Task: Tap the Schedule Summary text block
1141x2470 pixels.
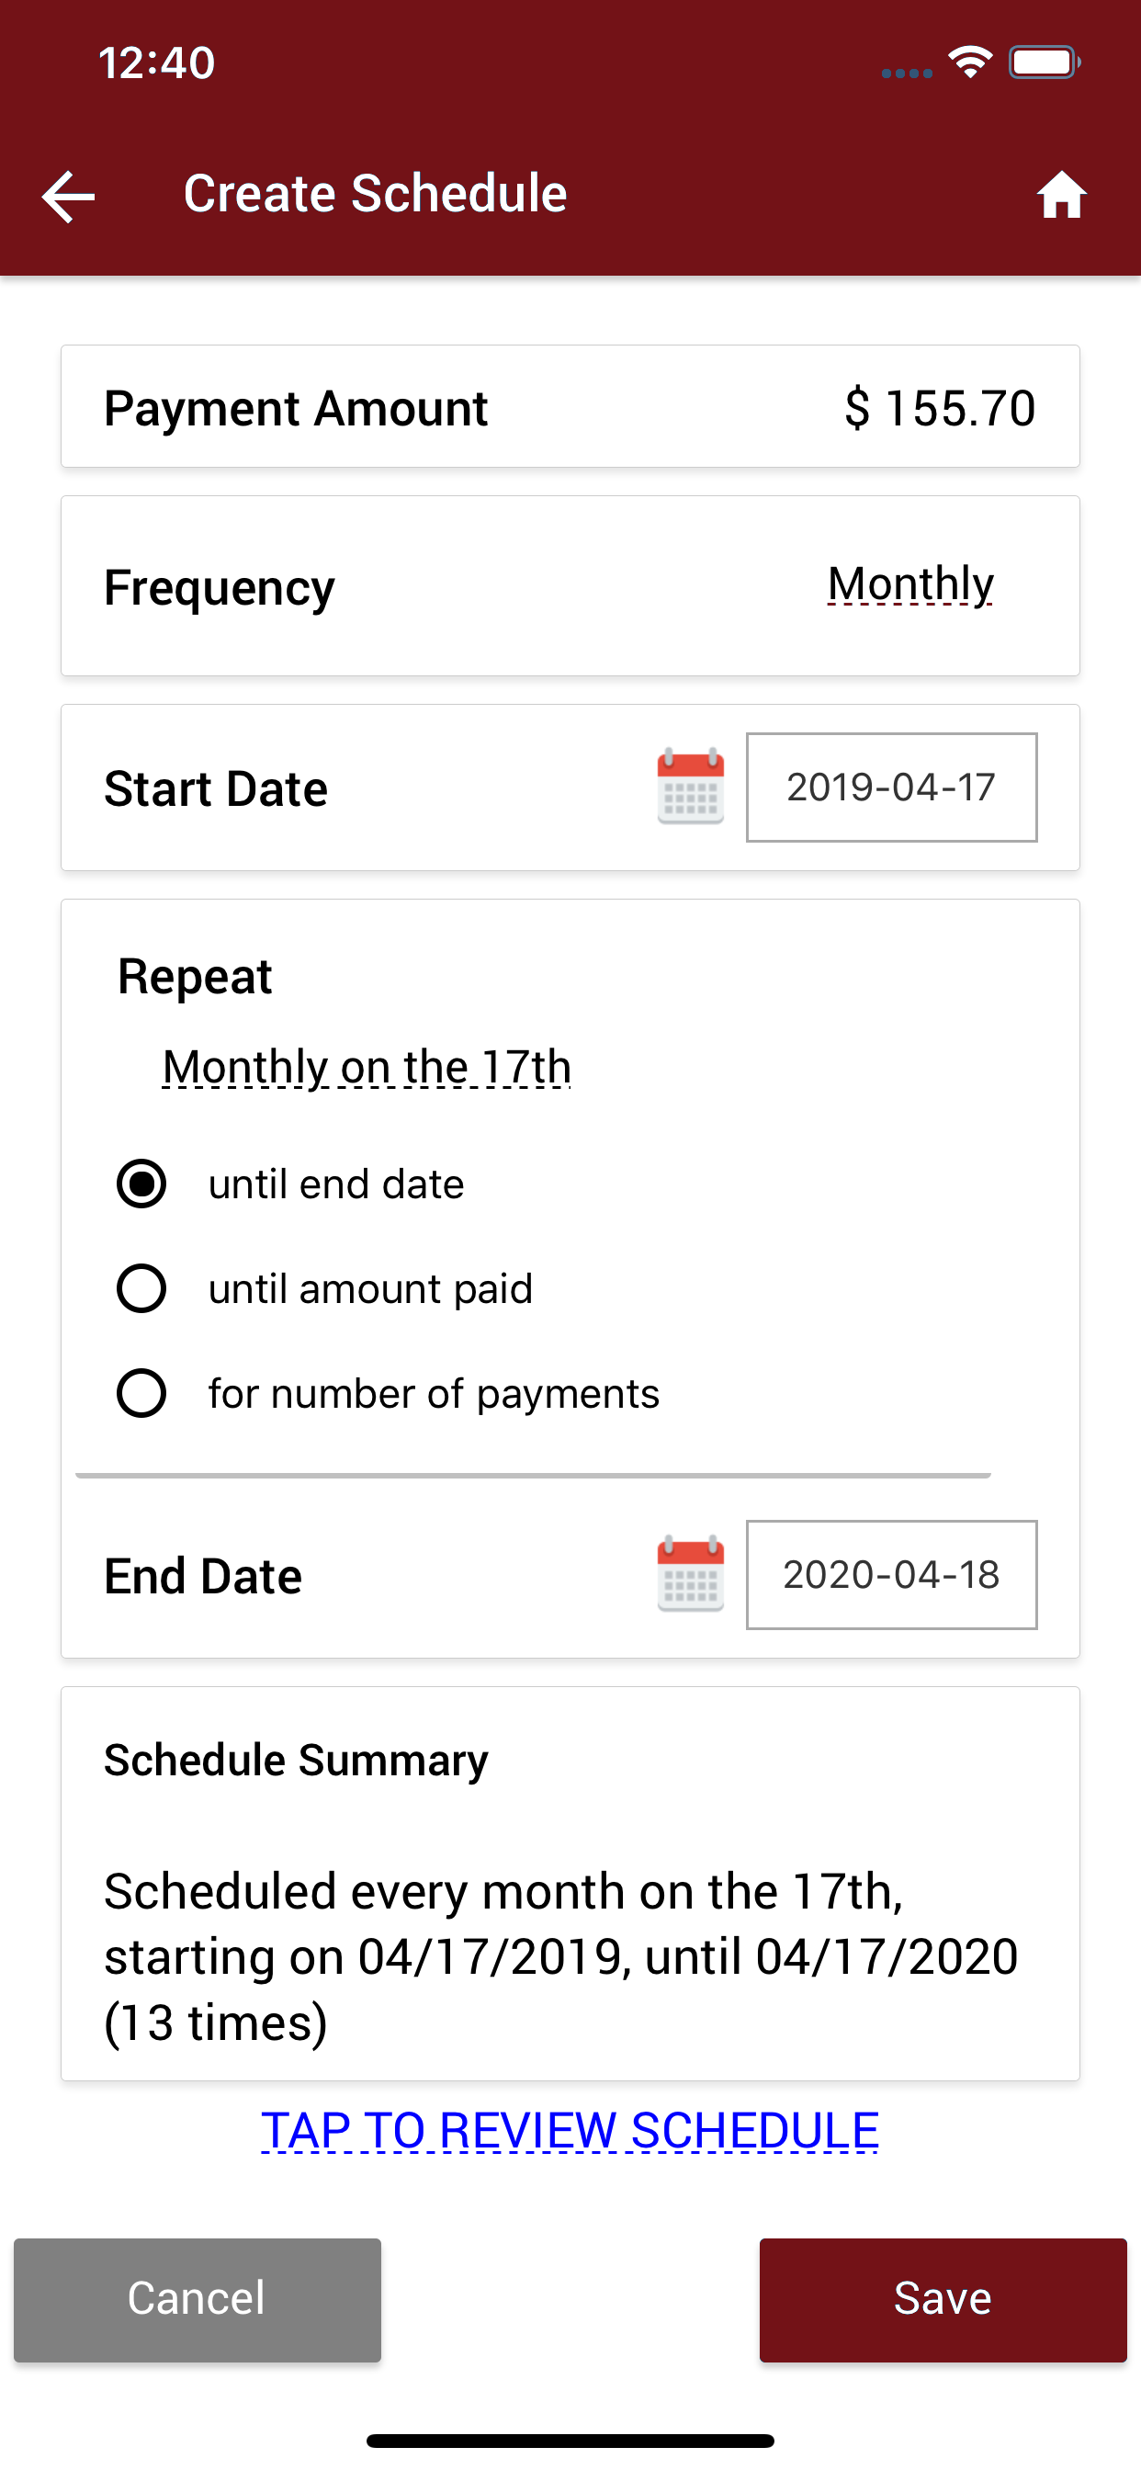Action: 561,1956
